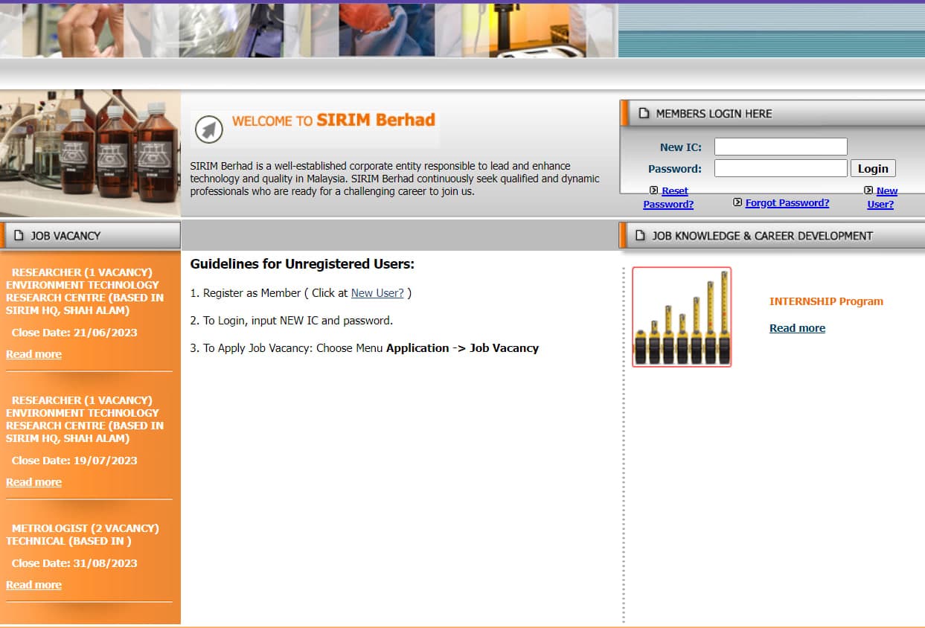Click the Internship Program measuring tapes thumbnail
Screen dimensions: 925x628
click(x=682, y=317)
